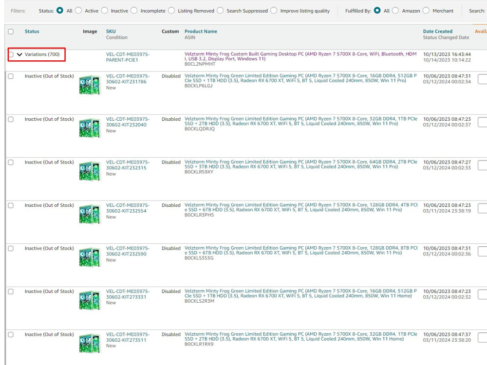The image size is (487, 365).
Task: Open SKU link ending KIT273331
Action: pyautogui.click(x=128, y=294)
